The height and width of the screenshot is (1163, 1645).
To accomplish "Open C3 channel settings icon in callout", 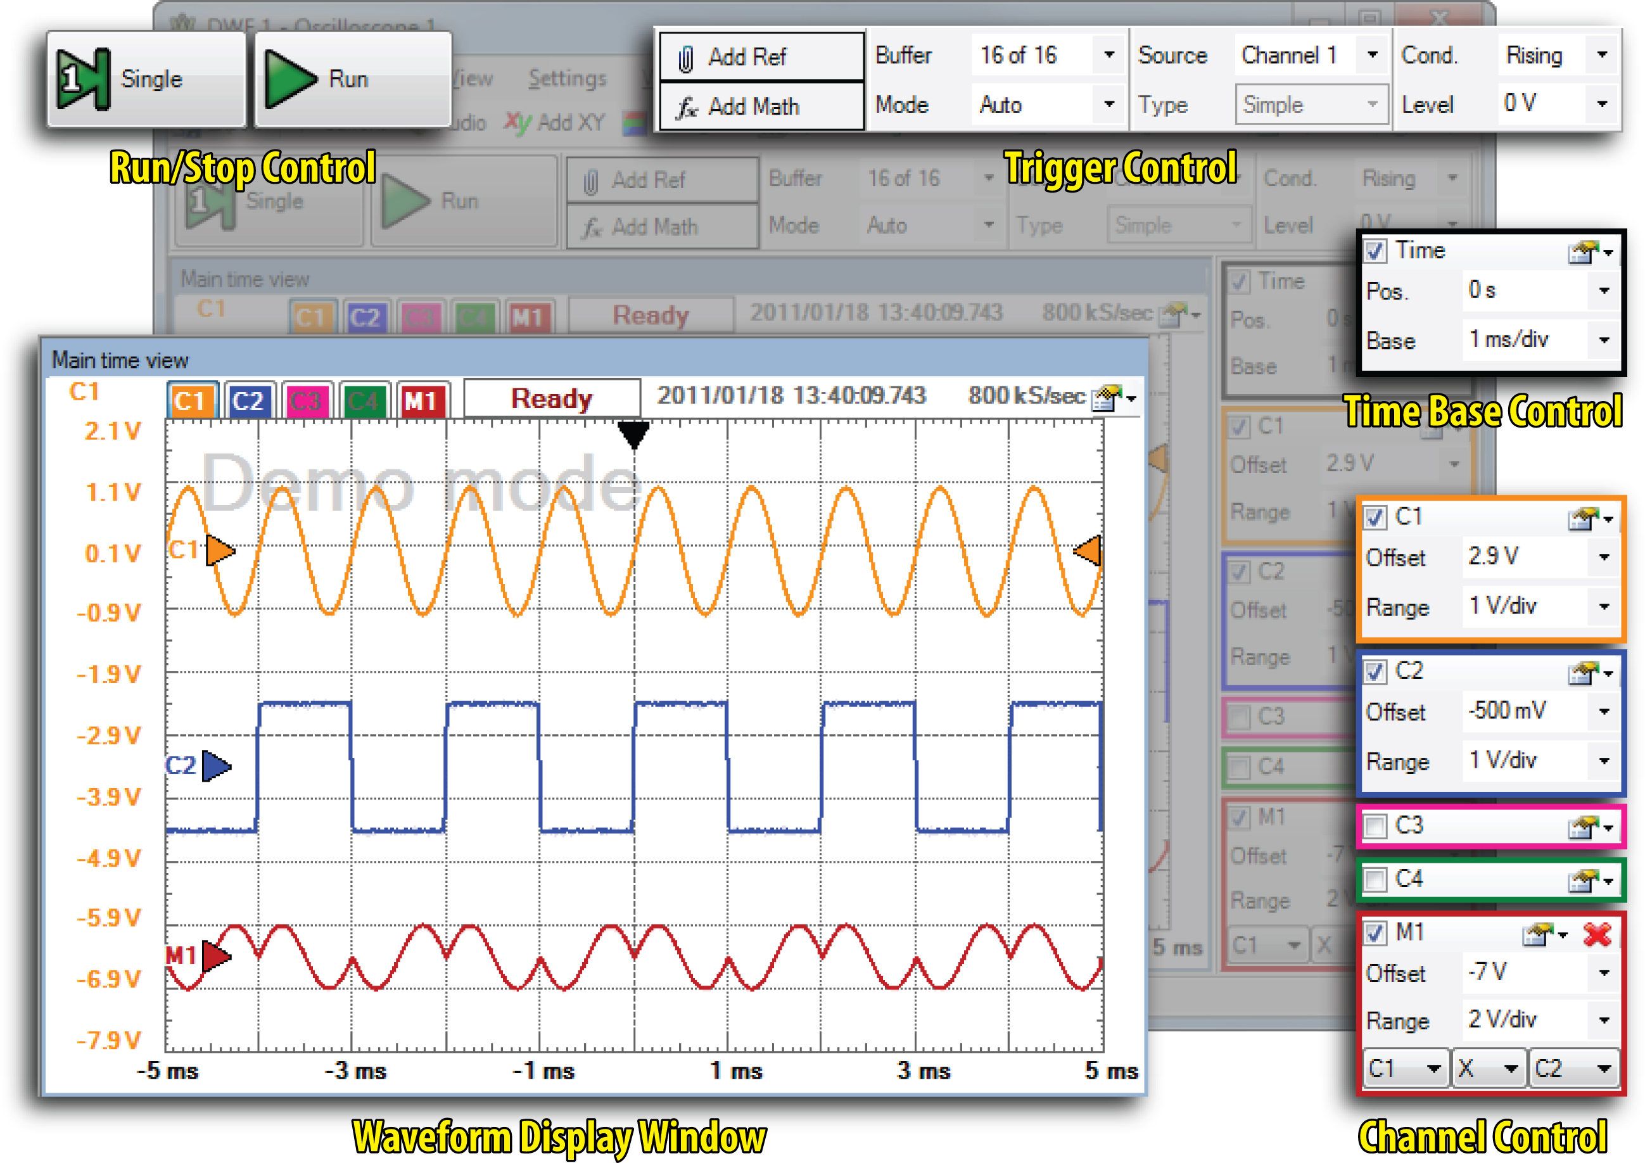I will pos(1589,828).
